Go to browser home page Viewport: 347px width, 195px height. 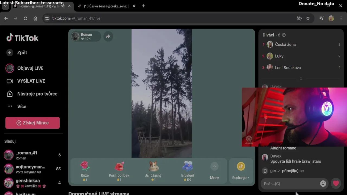[x=35, y=18]
